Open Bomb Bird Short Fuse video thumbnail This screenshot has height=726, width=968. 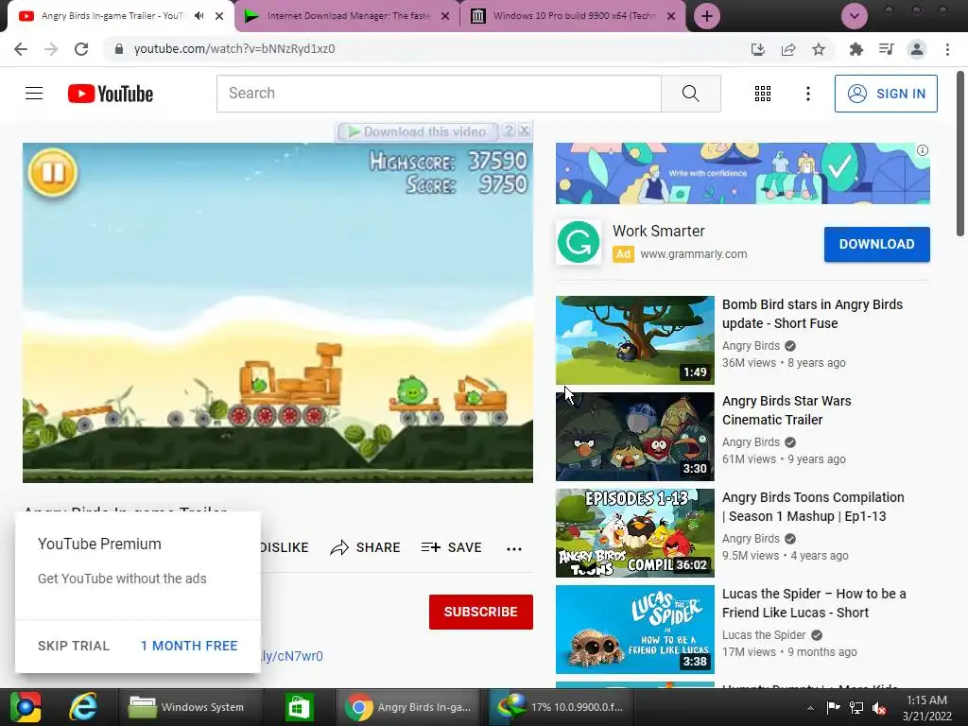coord(634,340)
